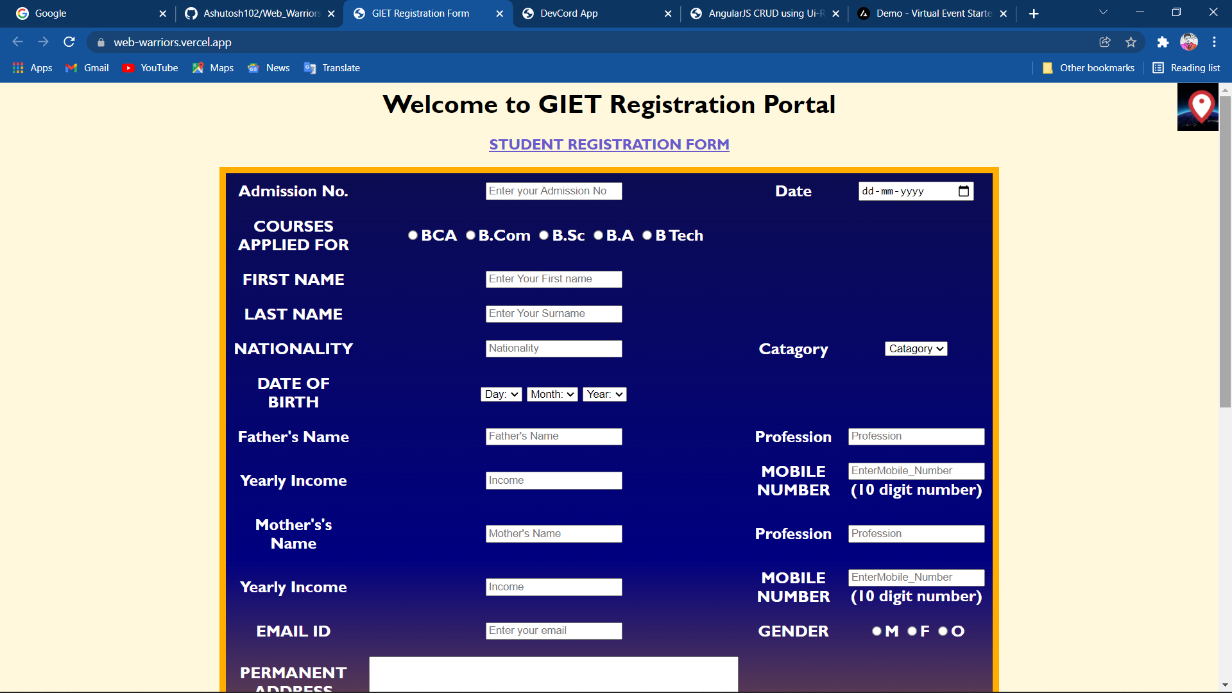The height and width of the screenshot is (693, 1232).
Task: Click the browser reload page icon
Action: point(69,42)
